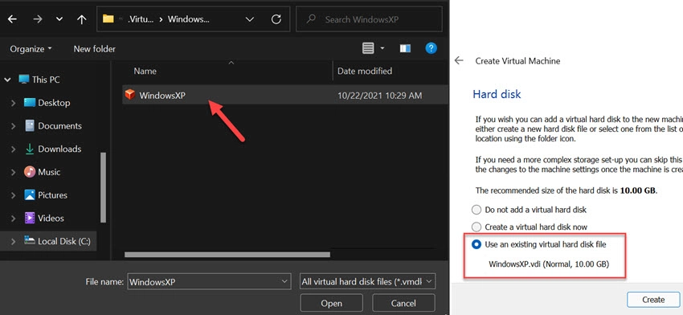Screen dimensions: 683x315
Task: Click the file list horizontal scrollbar
Action: click(x=227, y=254)
